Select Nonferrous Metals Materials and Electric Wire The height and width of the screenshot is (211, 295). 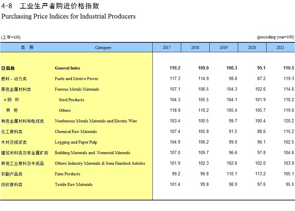(96, 121)
